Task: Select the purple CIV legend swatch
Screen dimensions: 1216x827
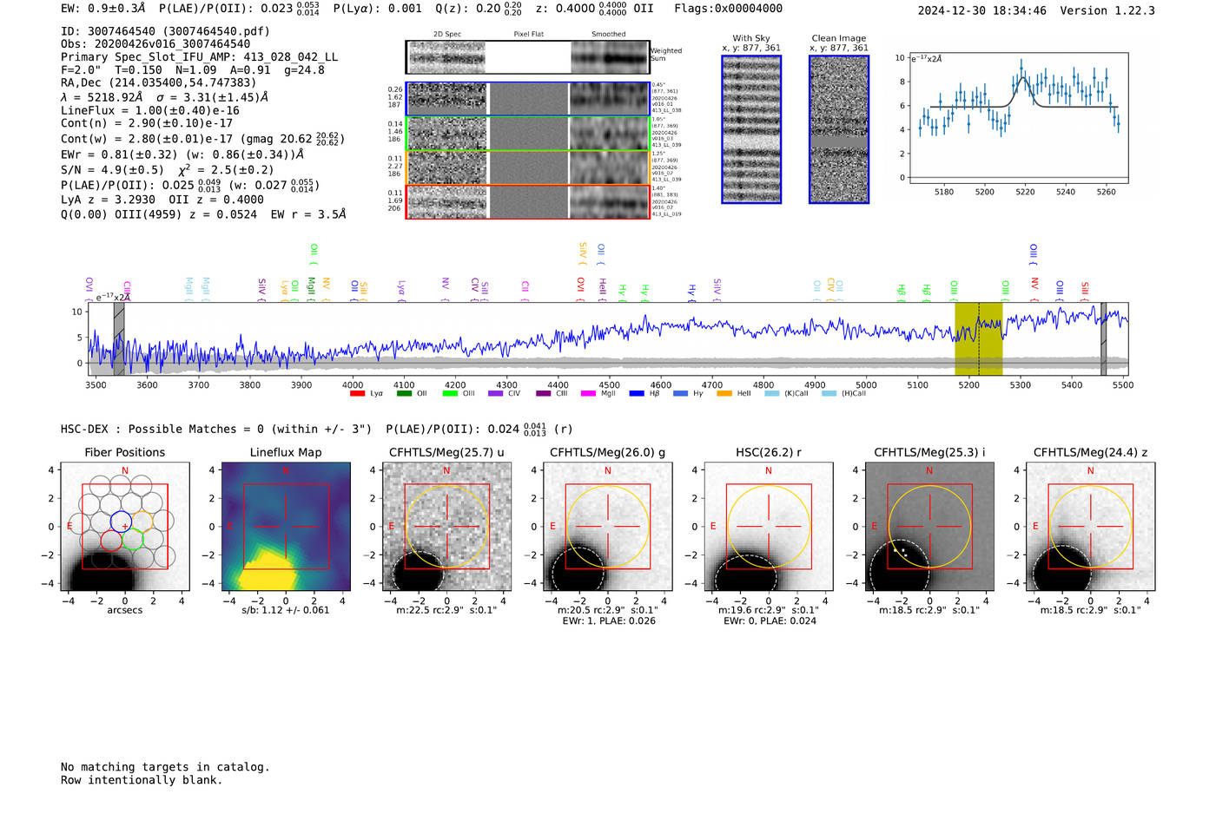Action: pos(495,394)
